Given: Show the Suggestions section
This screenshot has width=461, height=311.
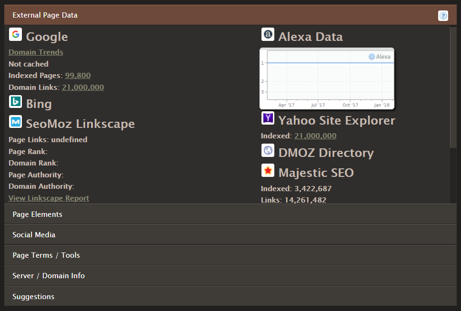Looking at the screenshot, I should tap(230, 297).
